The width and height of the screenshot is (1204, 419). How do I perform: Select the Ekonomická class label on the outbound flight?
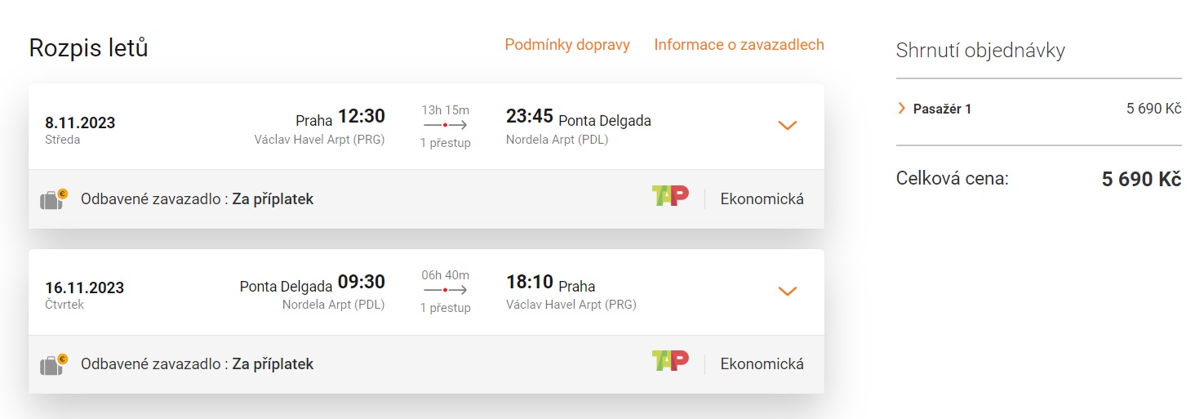point(762,199)
